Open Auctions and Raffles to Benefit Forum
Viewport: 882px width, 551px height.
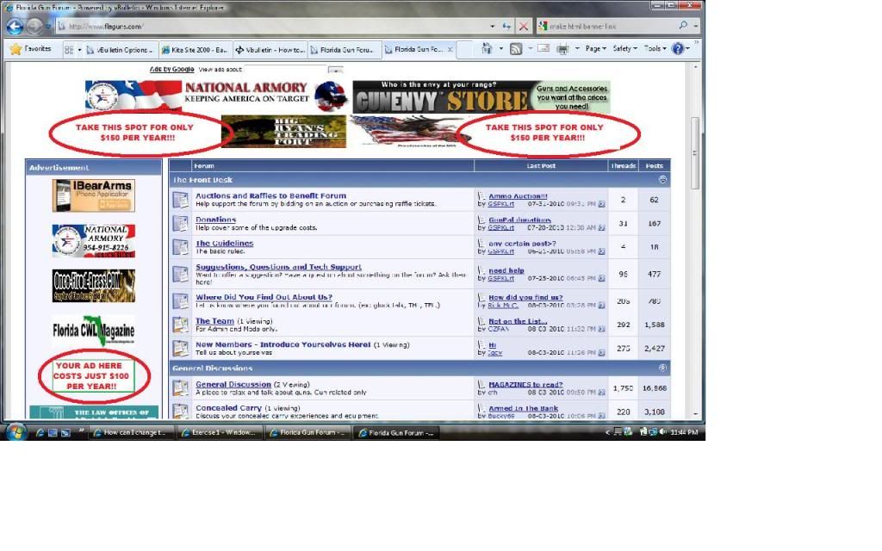270,195
